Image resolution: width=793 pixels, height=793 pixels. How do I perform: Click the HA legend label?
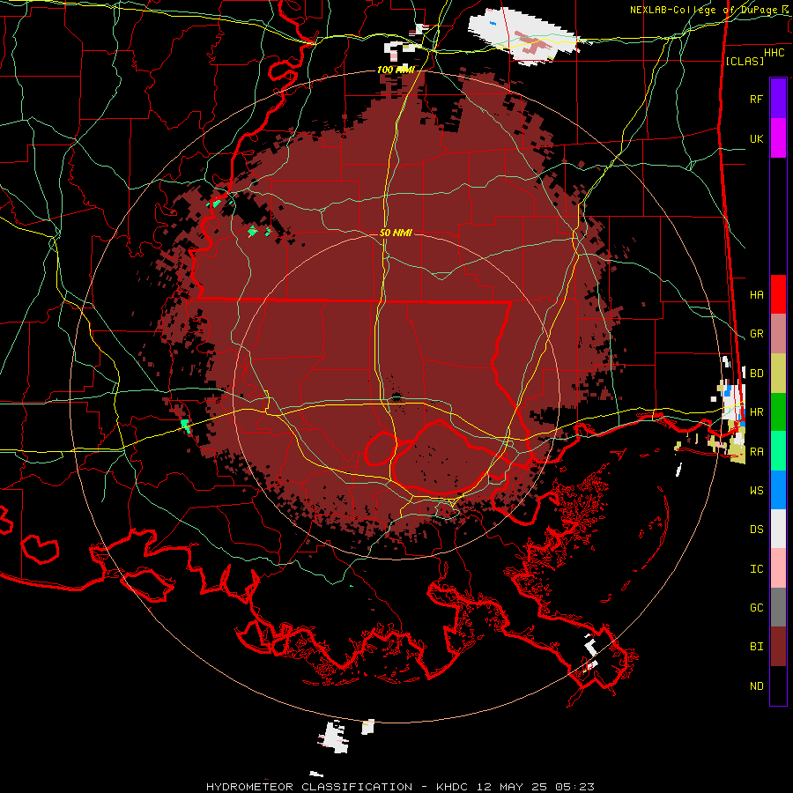tap(756, 294)
